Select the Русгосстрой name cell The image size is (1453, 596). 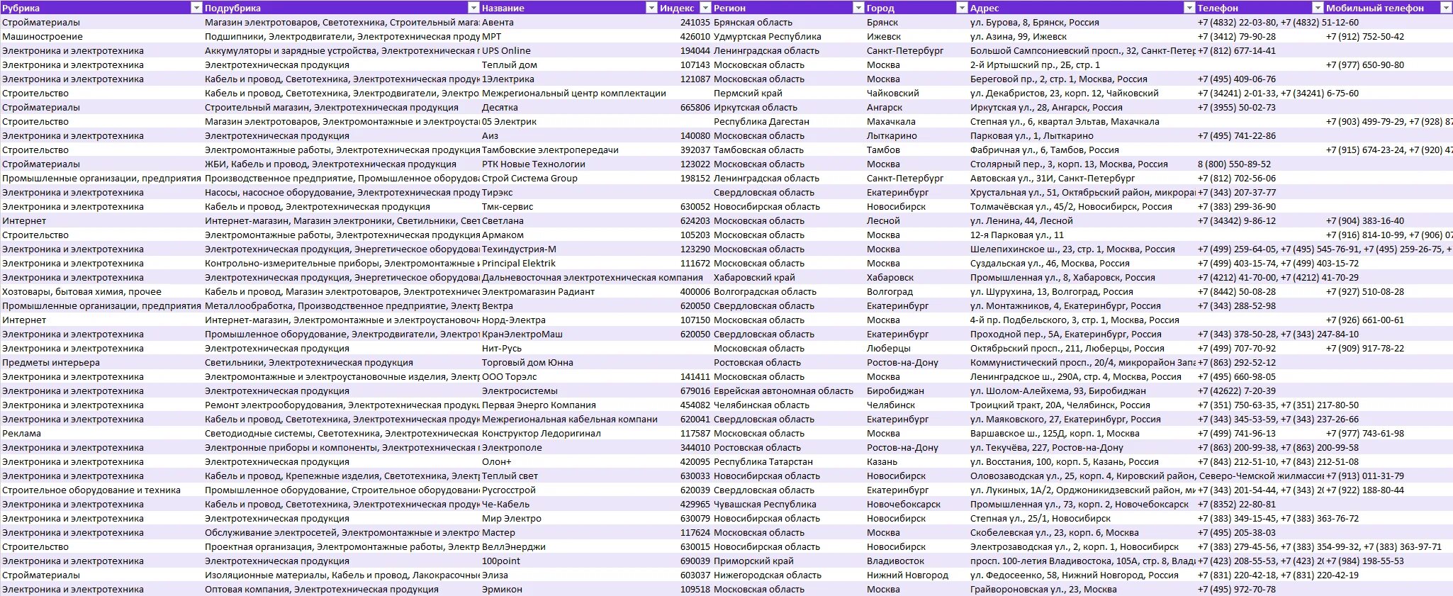[568, 490]
